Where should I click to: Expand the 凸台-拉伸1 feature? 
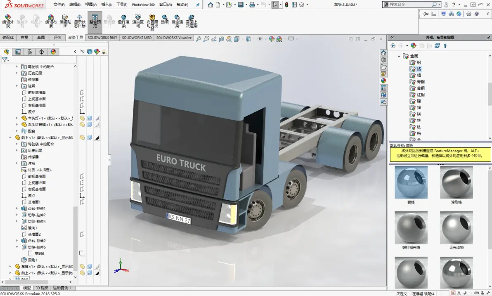point(17,208)
